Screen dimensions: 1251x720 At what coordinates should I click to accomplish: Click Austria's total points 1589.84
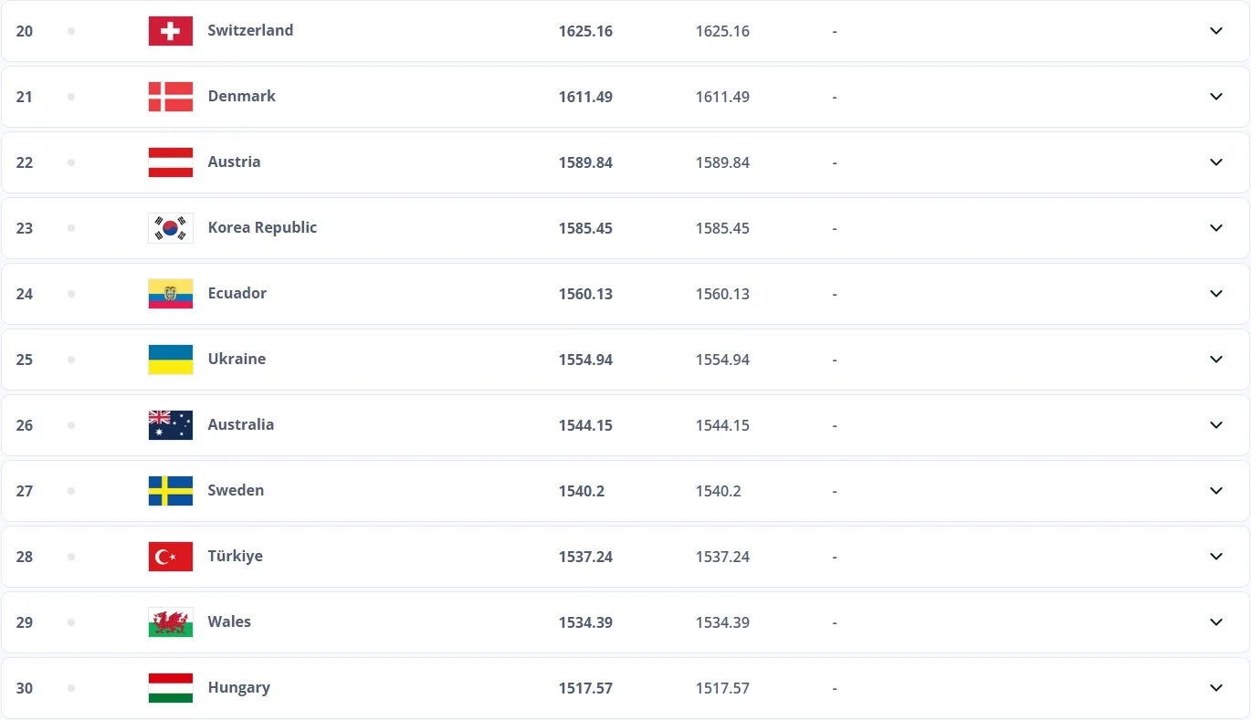(x=585, y=162)
